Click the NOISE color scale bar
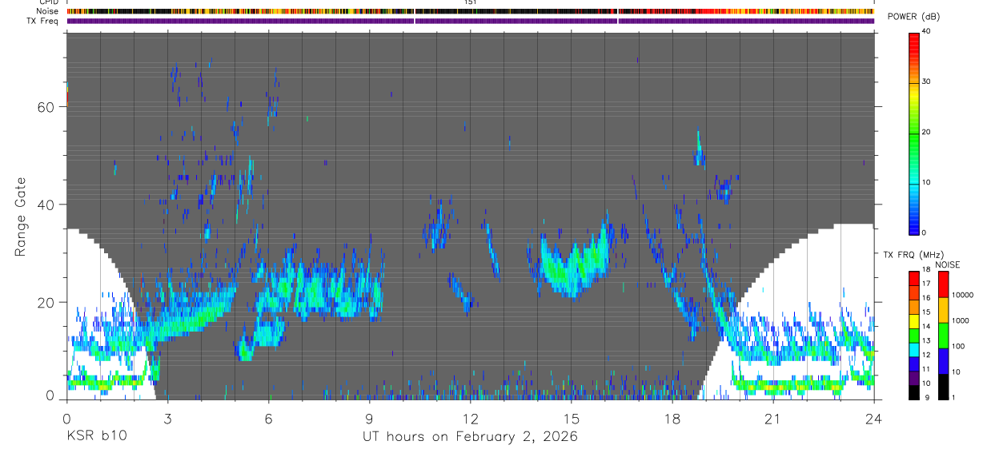983x453 pixels. [944, 335]
